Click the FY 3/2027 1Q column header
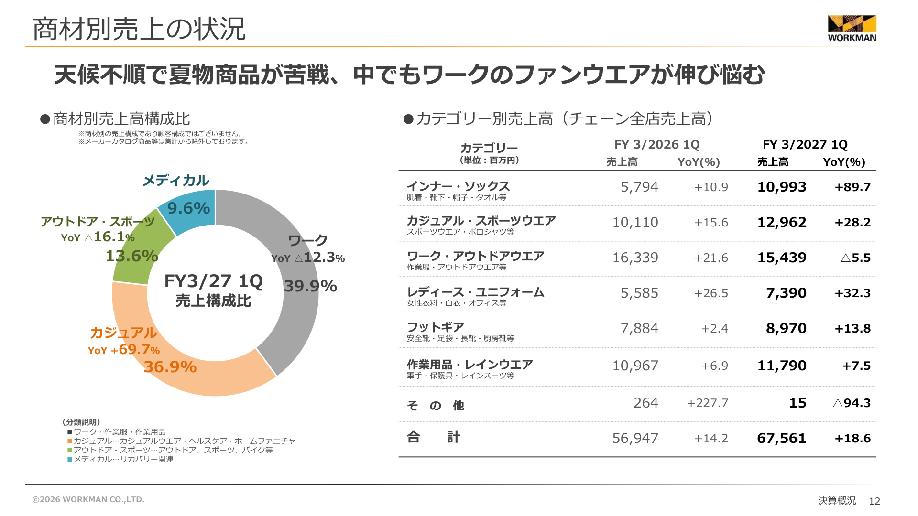The width and height of the screenshot is (918, 516). [x=805, y=145]
